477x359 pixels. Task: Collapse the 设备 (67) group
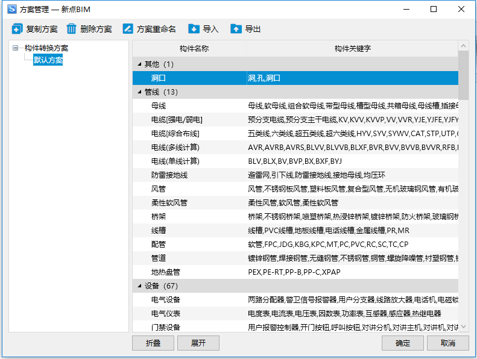tap(140, 286)
